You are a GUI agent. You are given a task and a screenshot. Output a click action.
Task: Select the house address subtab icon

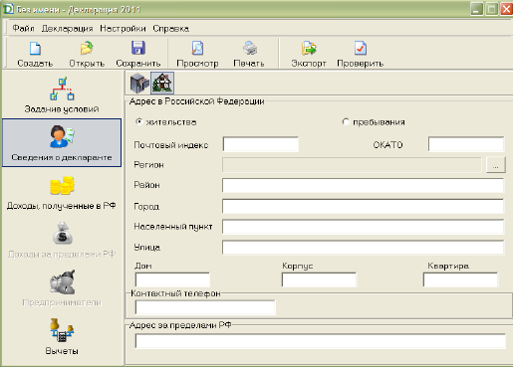tap(162, 83)
